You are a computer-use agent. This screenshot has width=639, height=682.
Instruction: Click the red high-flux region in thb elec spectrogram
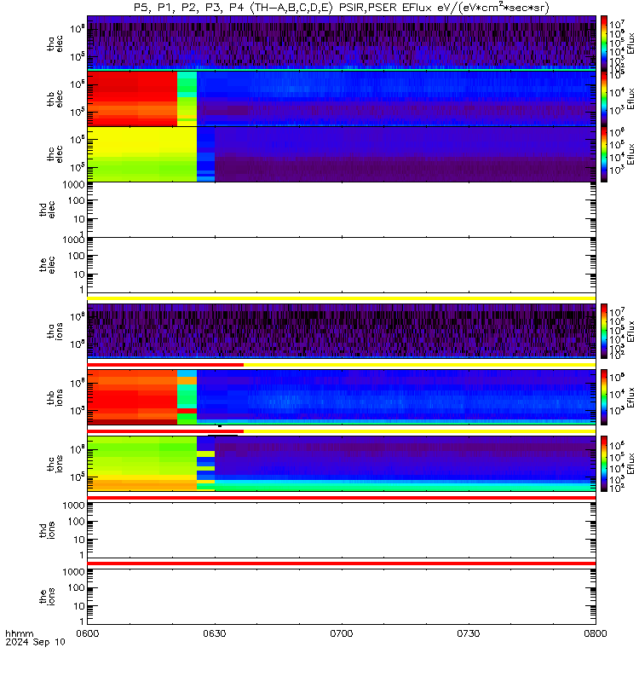(132, 98)
